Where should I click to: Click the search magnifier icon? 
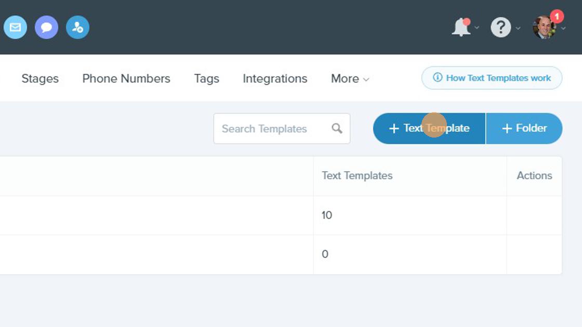tap(337, 128)
